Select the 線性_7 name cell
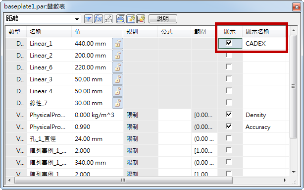304x190 pixels. pyautogui.click(x=49, y=103)
